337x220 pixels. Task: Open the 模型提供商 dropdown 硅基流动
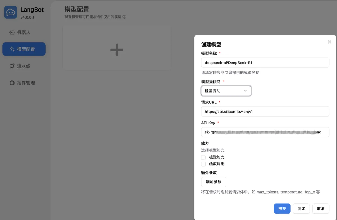coord(226,91)
